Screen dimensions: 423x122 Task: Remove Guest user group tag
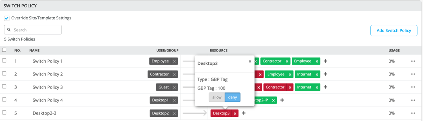click(174, 87)
